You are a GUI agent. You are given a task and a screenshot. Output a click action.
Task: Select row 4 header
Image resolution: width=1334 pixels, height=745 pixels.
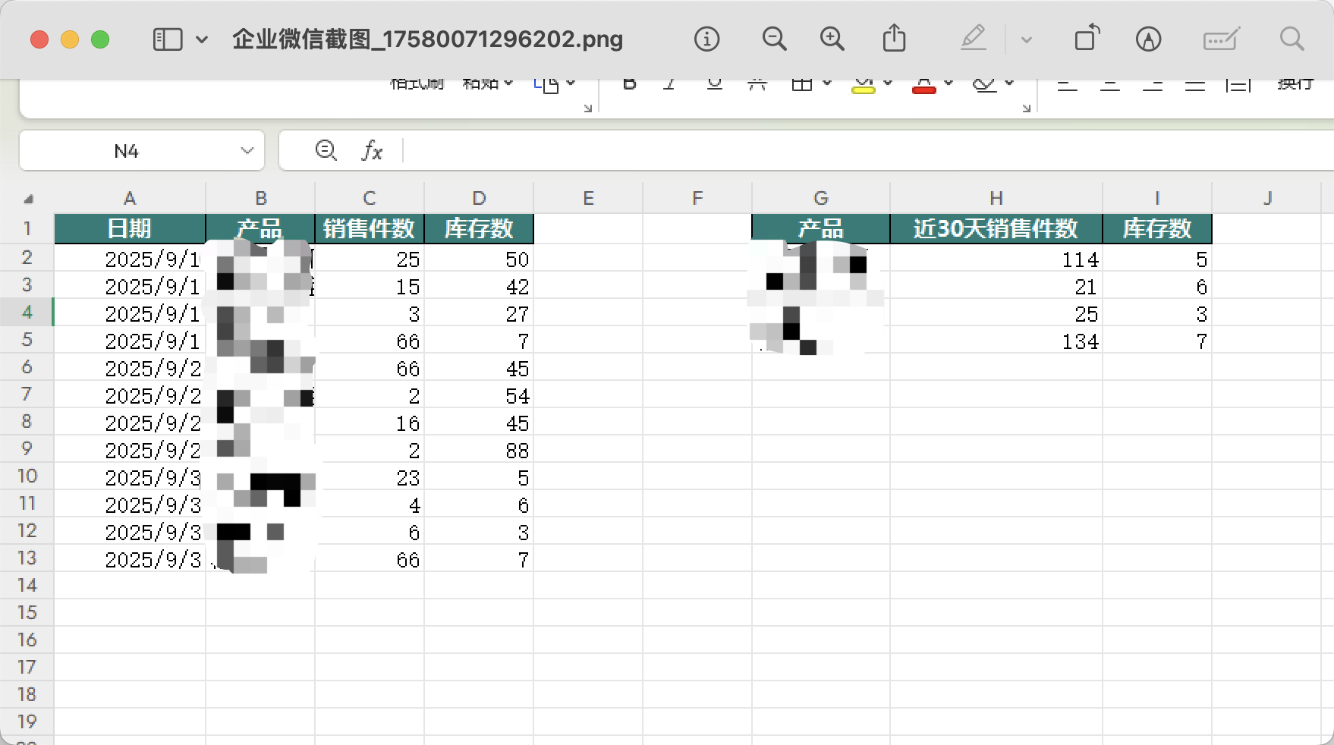pyautogui.click(x=27, y=312)
